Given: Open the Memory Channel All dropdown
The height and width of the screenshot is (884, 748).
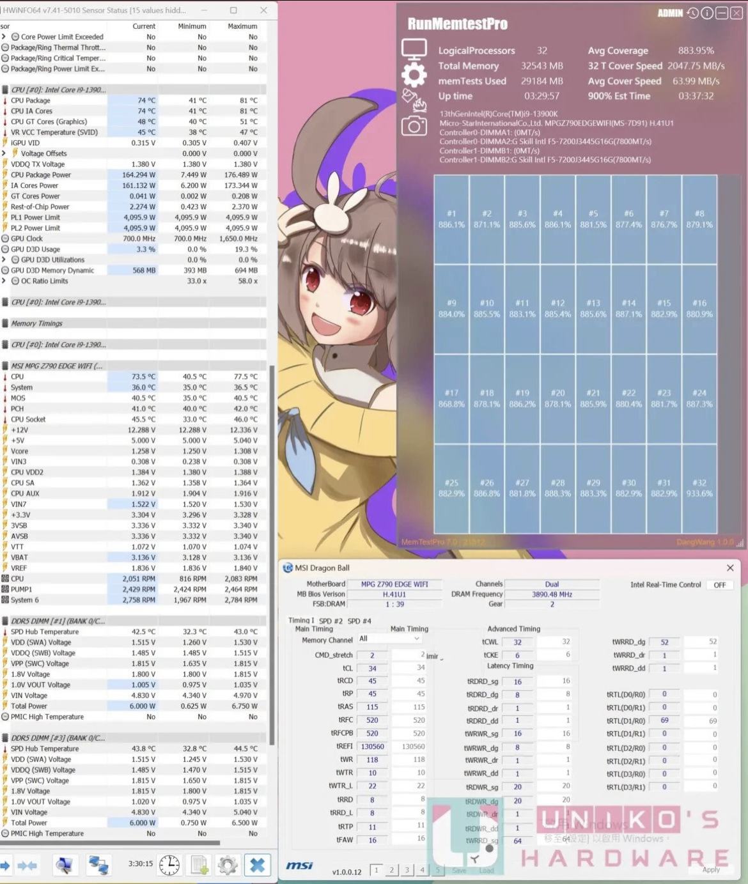Looking at the screenshot, I should pyautogui.click(x=389, y=639).
